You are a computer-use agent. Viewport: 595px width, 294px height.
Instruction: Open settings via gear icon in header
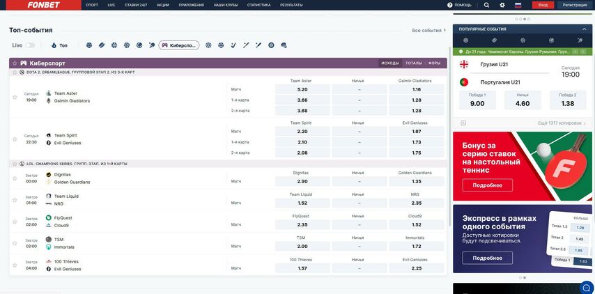[x=502, y=5]
